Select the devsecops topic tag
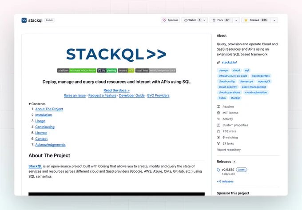 tap(246, 81)
